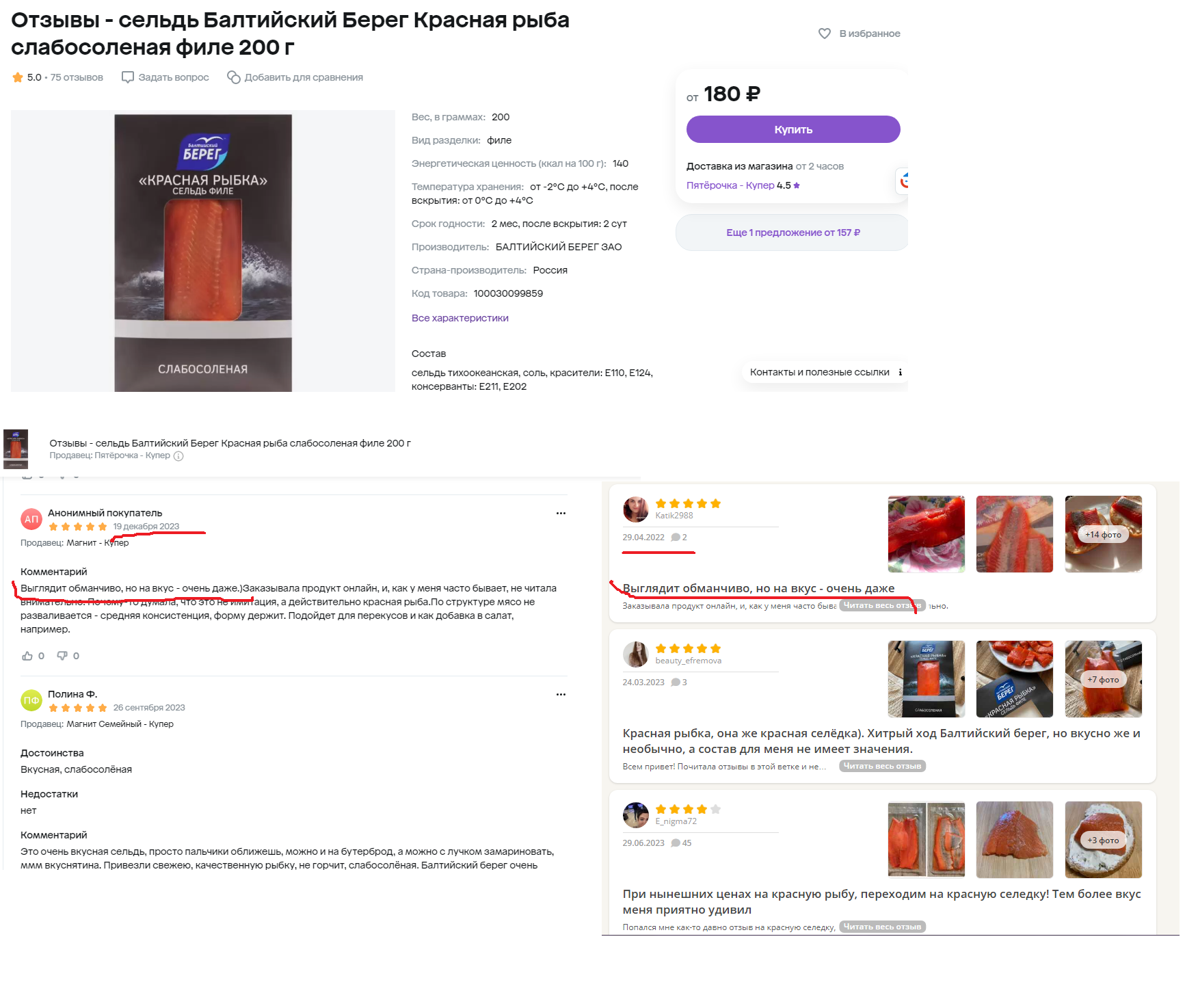Click the purple Купить button
The height and width of the screenshot is (993, 1198).
tap(793, 129)
